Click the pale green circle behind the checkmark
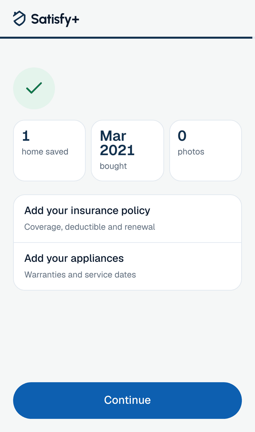Viewport: 255px width, 432px height. (34, 88)
